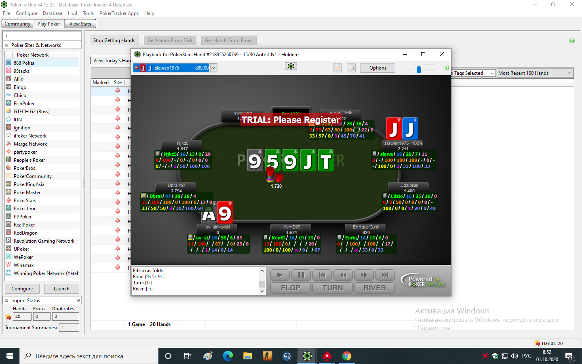Screen dimensions: 582x364
Task: Collapse left sidebar with arrow
Action: pyautogui.click(x=6, y=36)
